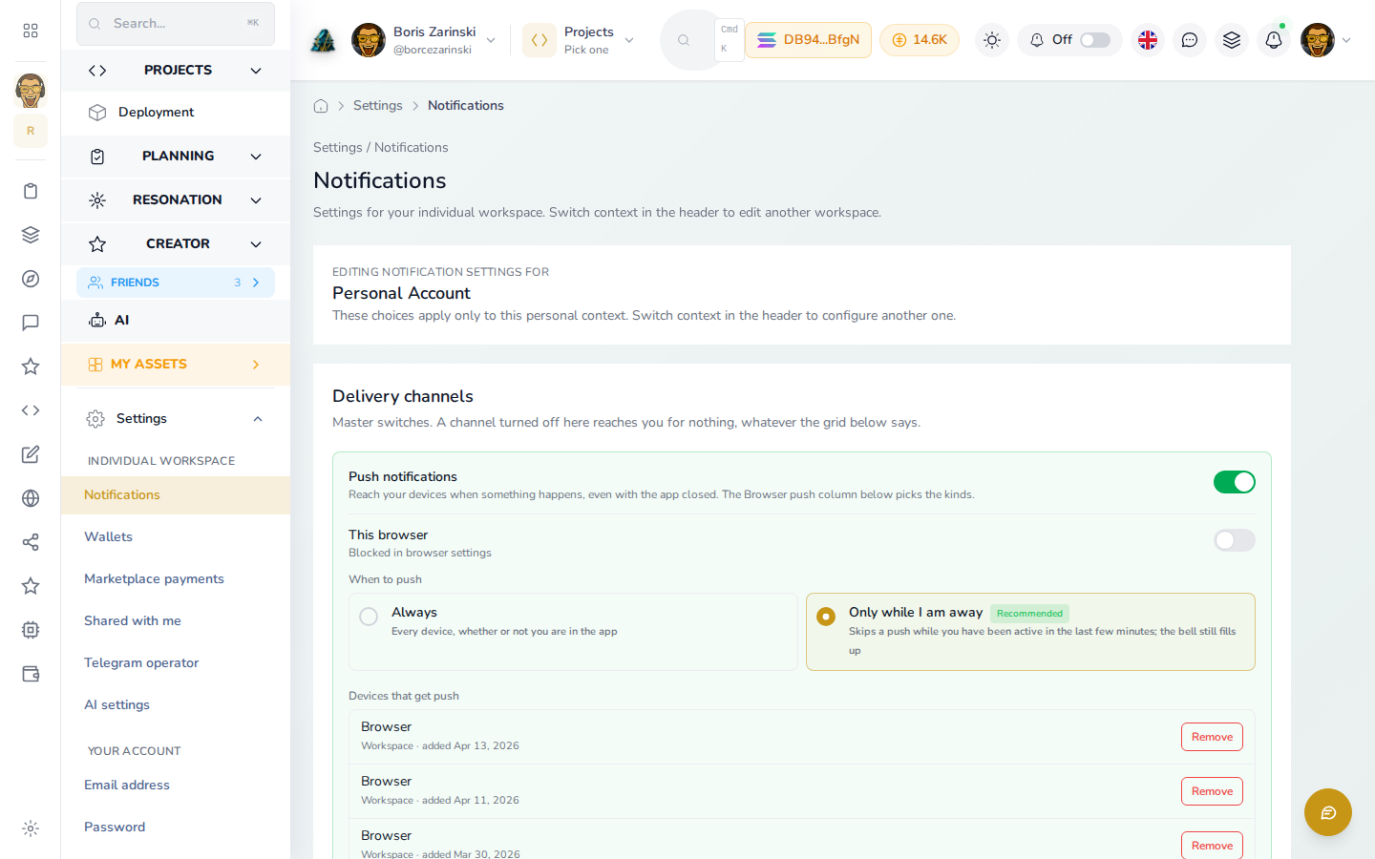Click the stack layers icon in header
The height and width of the screenshot is (859, 1375).
tap(1232, 40)
